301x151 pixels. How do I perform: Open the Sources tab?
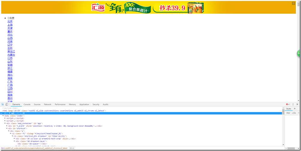[37, 104]
